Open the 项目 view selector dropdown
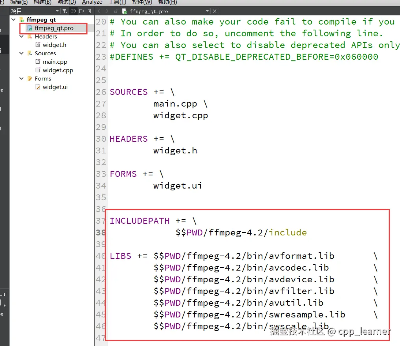400x346 pixels. pos(35,11)
